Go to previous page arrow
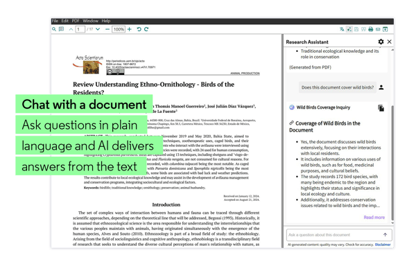 71,29
